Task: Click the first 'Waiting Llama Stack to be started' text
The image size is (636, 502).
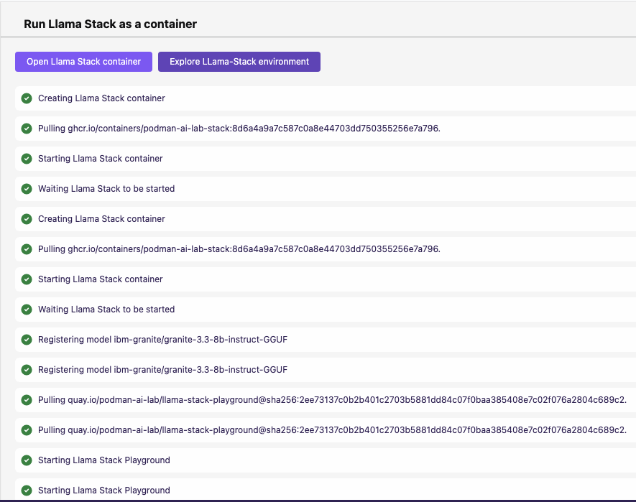Action: coord(106,189)
